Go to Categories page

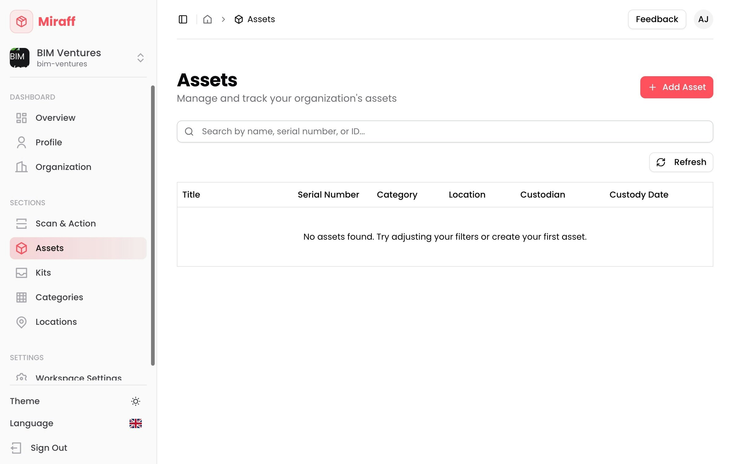point(59,297)
